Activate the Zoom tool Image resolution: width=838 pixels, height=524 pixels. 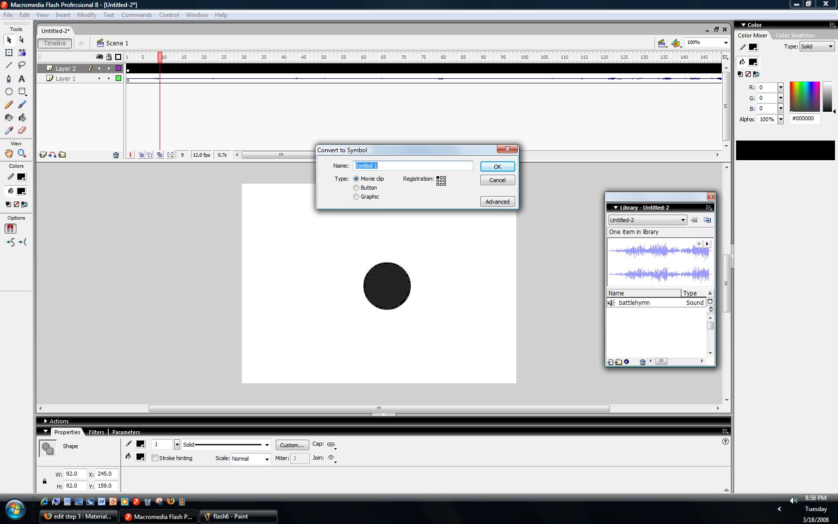pos(21,154)
